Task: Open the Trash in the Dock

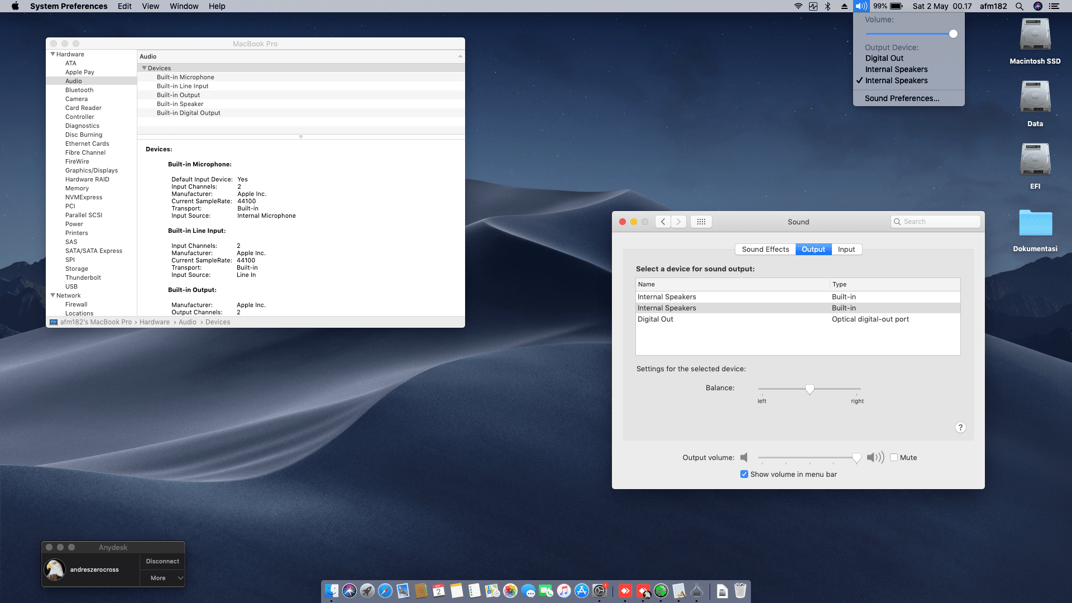Action: click(x=740, y=591)
